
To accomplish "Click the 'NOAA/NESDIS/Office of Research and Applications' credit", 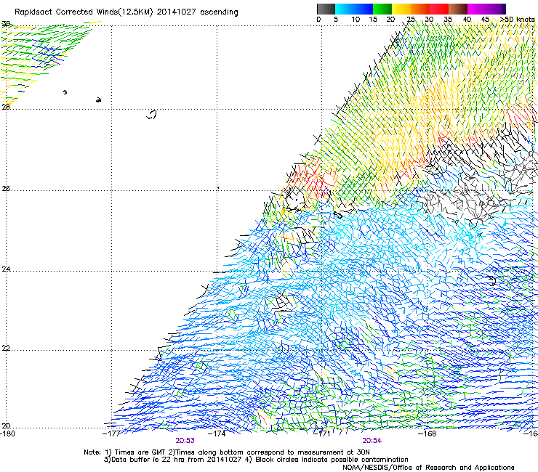I will (x=428, y=468).
